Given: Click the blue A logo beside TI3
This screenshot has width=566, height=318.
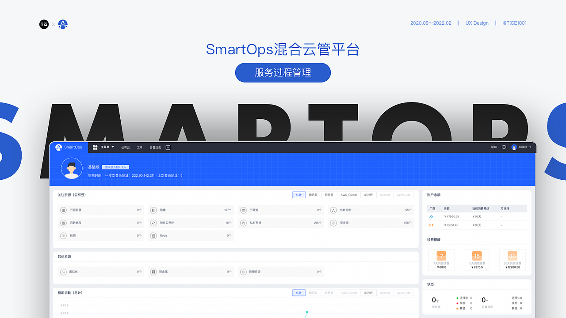Looking at the screenshot, I should (x=63, y=24).
